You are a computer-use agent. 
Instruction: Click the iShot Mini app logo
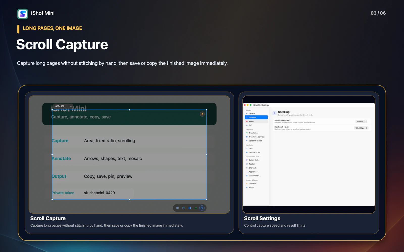tap(23, 14)
